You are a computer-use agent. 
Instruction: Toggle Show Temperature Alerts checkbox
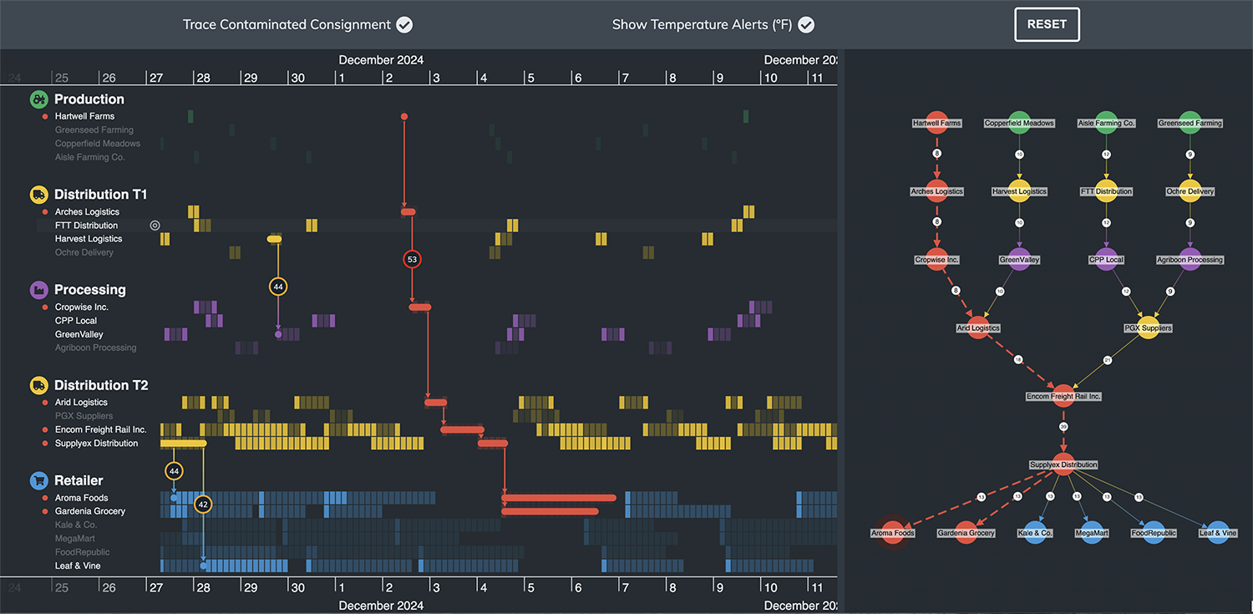click(806, 25)
